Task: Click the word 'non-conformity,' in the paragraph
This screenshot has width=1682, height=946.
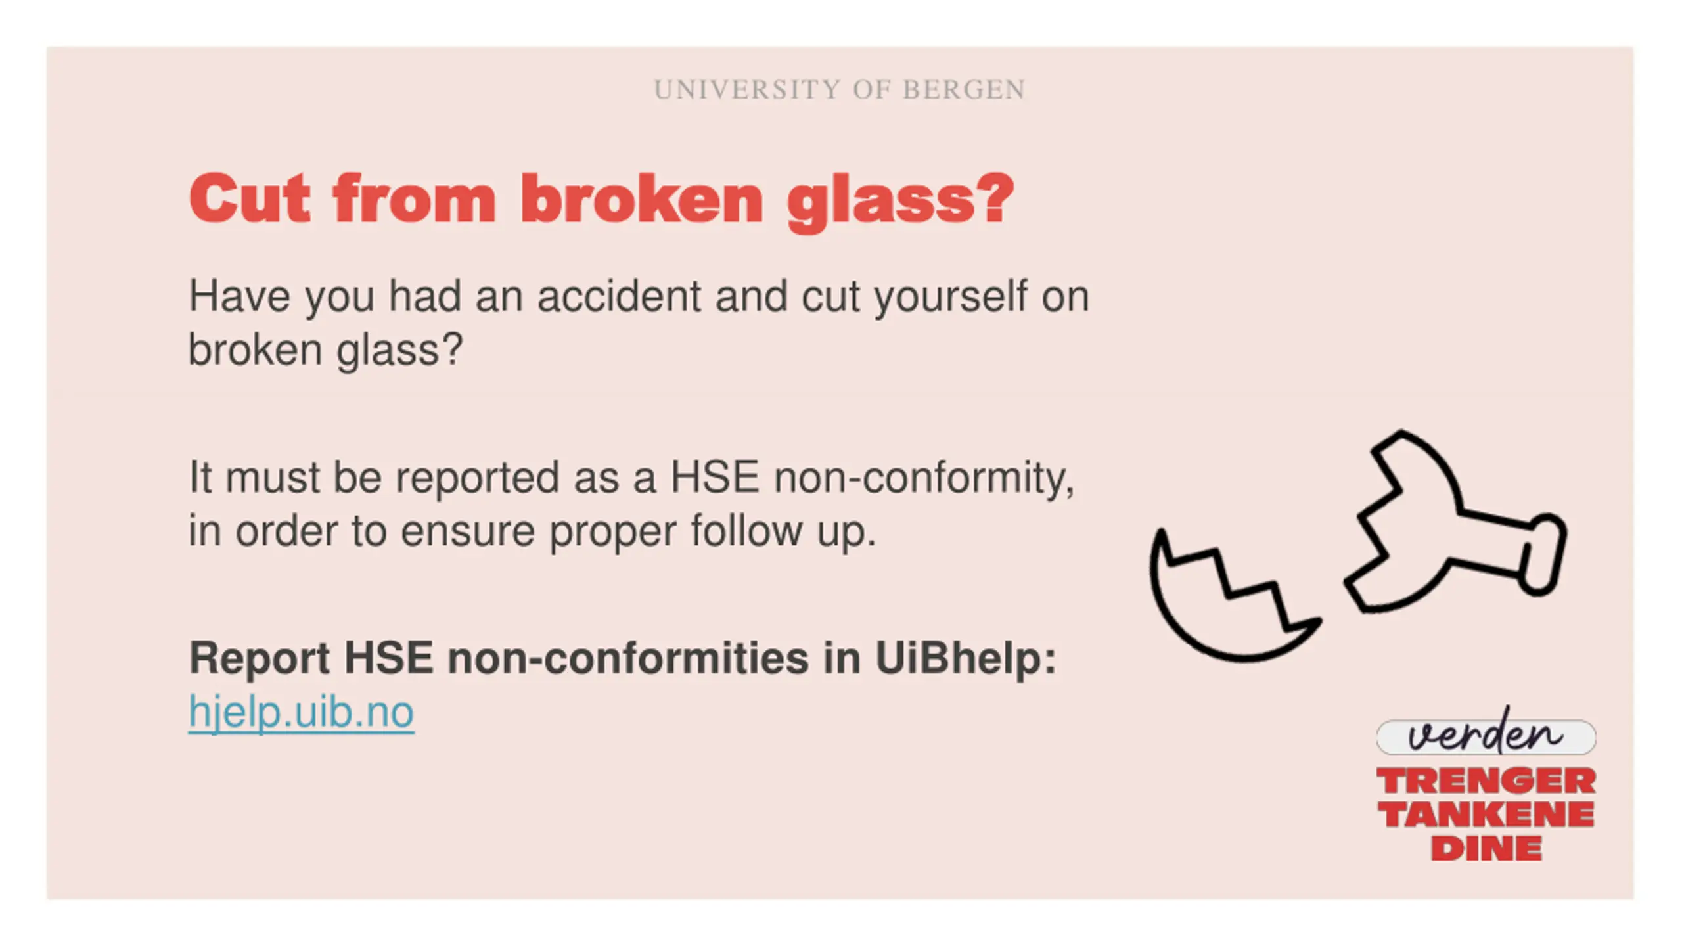Action: coord(924,478)
